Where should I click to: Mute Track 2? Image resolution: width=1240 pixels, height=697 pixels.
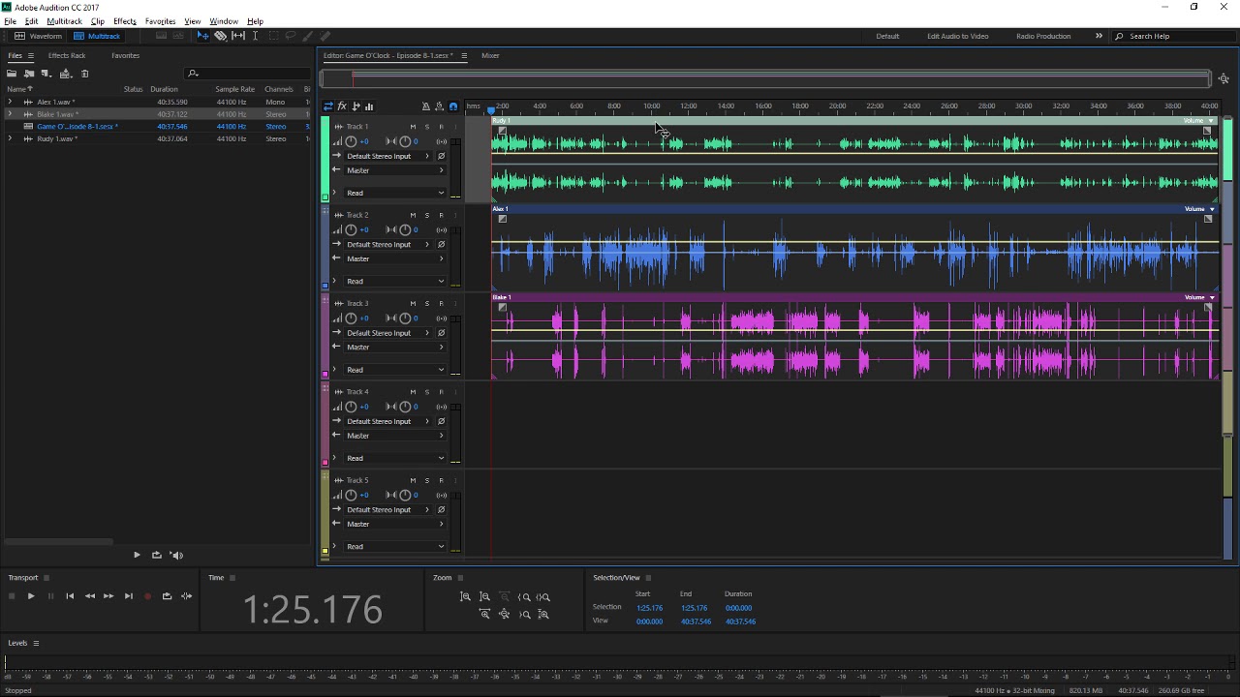[x=413, y=215]
